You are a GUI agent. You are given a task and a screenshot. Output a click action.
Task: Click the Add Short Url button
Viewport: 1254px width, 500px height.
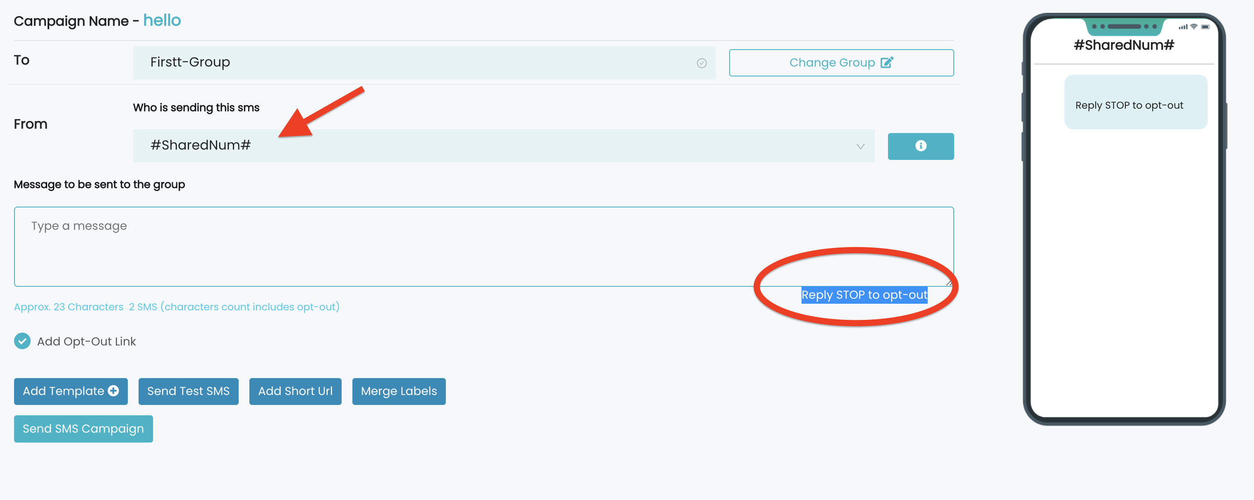[295, 391]
